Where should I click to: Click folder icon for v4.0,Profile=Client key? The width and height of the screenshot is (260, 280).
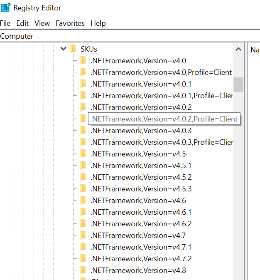pos(83,72)
